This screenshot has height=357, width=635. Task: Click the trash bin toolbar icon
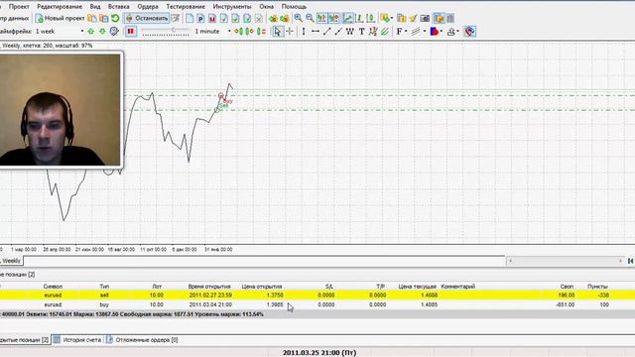tap(450, 18)
